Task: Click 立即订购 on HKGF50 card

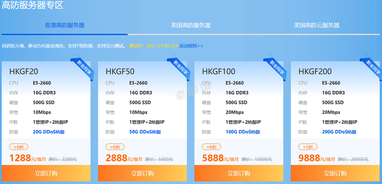Action: [x=142, y=173]
